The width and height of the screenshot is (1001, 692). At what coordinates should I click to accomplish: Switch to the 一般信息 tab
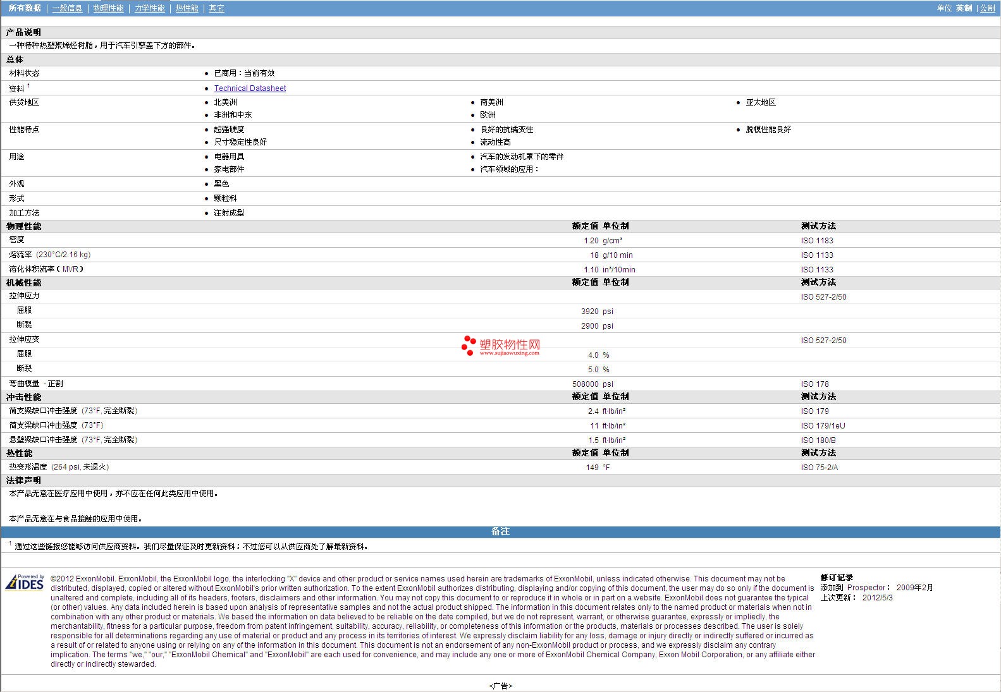tap(67, 8)
